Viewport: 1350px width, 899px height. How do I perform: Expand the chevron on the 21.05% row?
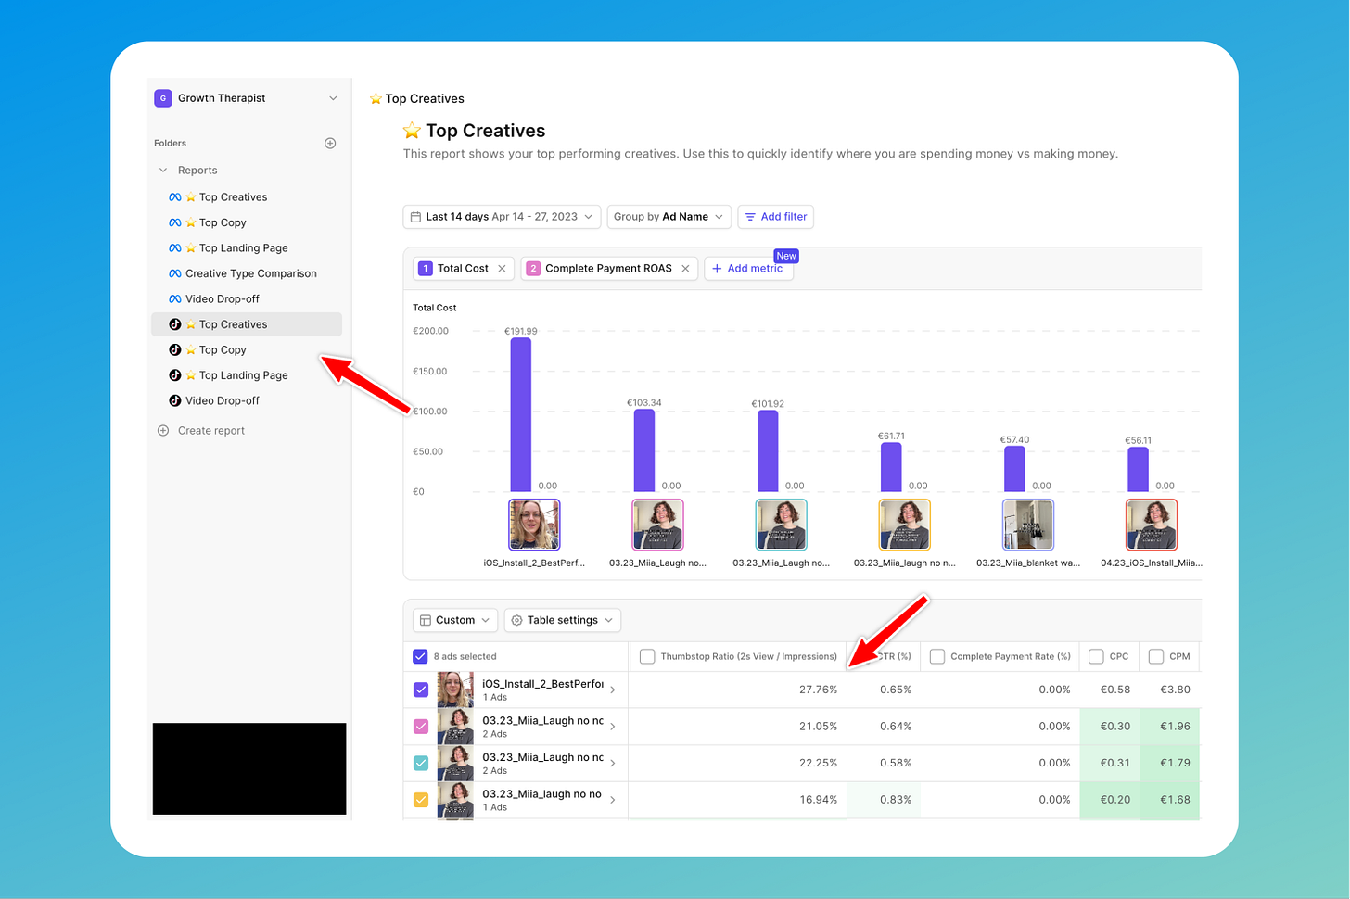[x=613, y=727]
